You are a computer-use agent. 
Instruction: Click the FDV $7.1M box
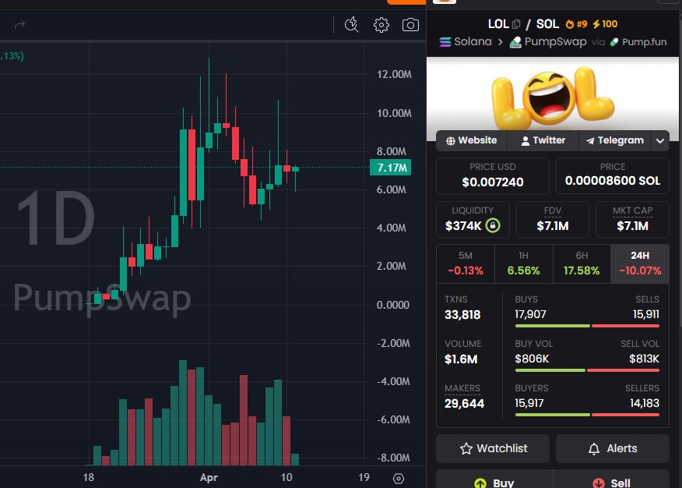[553, 219]
